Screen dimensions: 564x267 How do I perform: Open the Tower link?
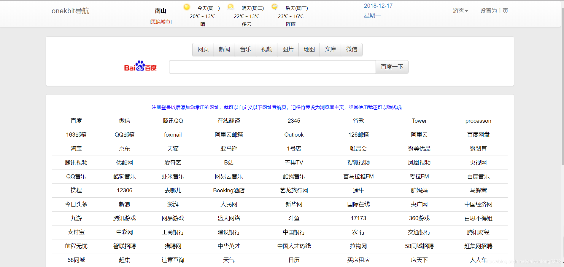(x=419, y=121)
